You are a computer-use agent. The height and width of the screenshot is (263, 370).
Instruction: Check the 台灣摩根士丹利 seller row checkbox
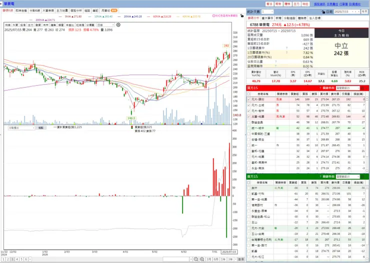[248, 240]
